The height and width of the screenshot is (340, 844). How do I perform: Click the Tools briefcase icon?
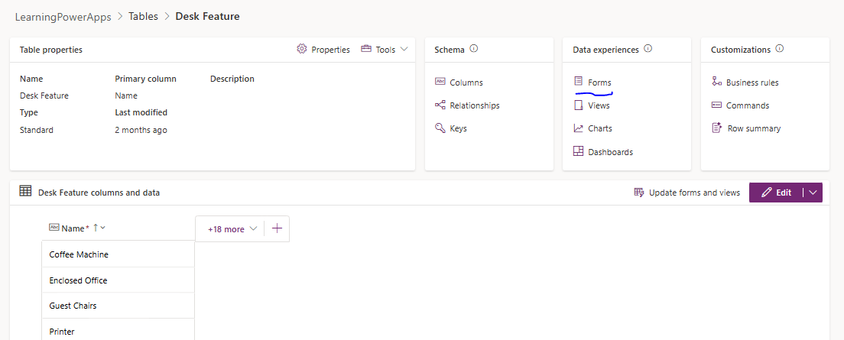pyautogui.click(x=366, y=49)
